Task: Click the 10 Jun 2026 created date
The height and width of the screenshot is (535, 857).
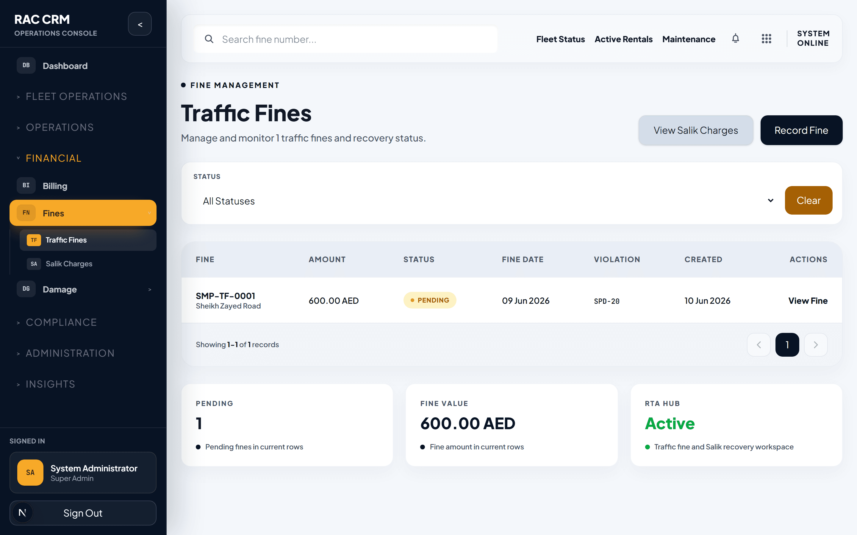Action: (x=707, y=300)
